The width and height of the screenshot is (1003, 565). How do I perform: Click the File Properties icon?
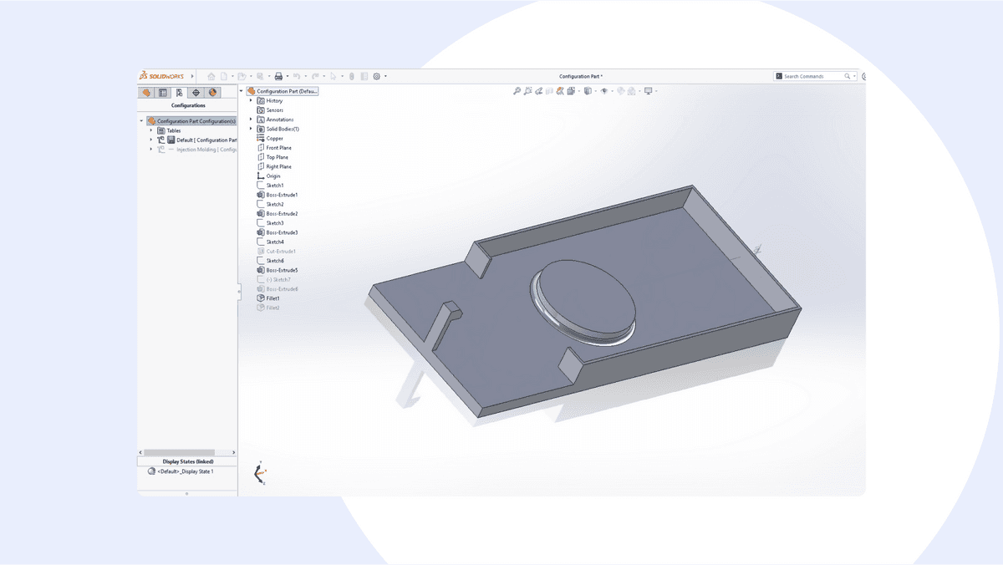[364, 76]
